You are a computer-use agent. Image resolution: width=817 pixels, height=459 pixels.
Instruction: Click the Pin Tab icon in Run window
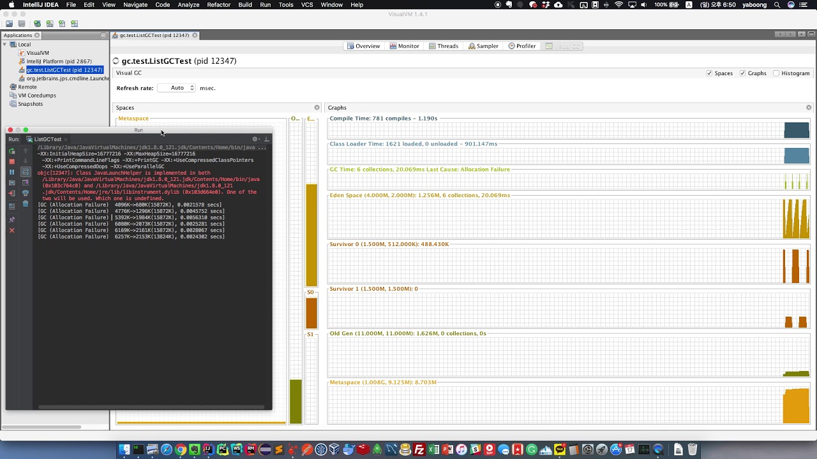click(11, 219)
